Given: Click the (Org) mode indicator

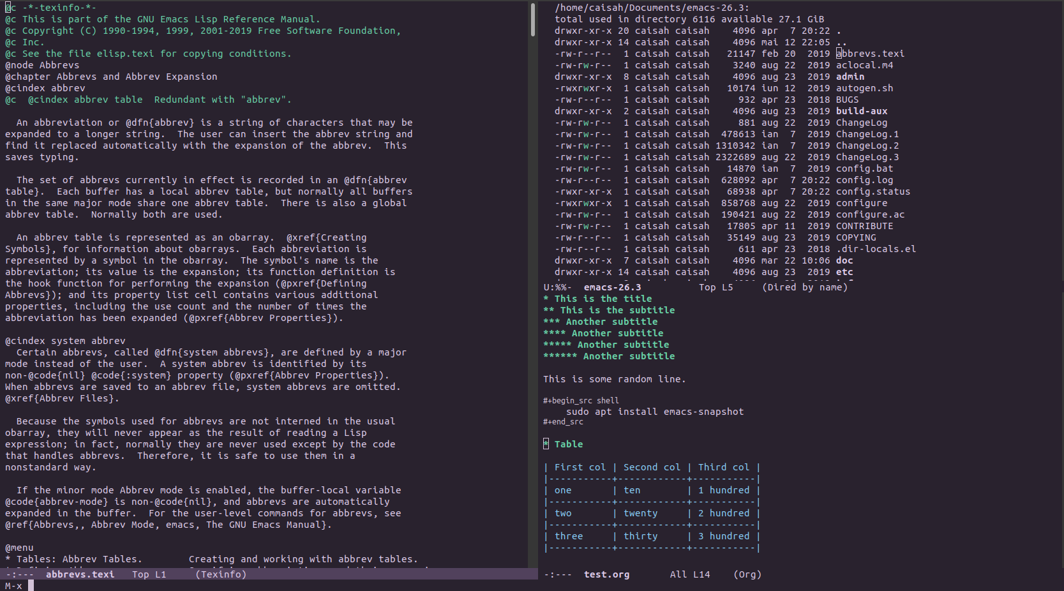Looking at the screenshot, I should (747, 574).
